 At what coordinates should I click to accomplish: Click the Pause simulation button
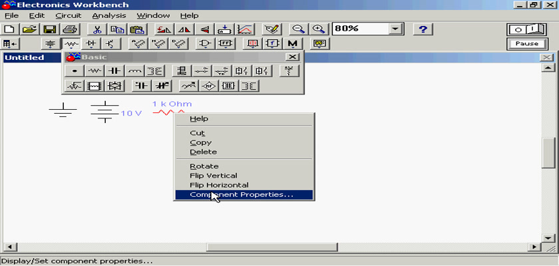(x=526, y=44)
